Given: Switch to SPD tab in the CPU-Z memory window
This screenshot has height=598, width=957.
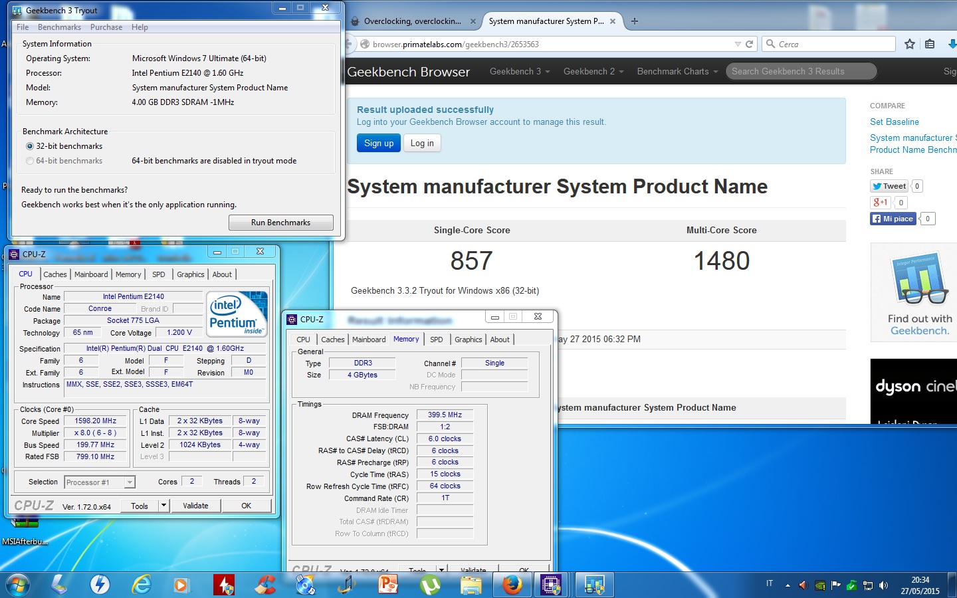Looking at the screenshot, I should (436, 340).
